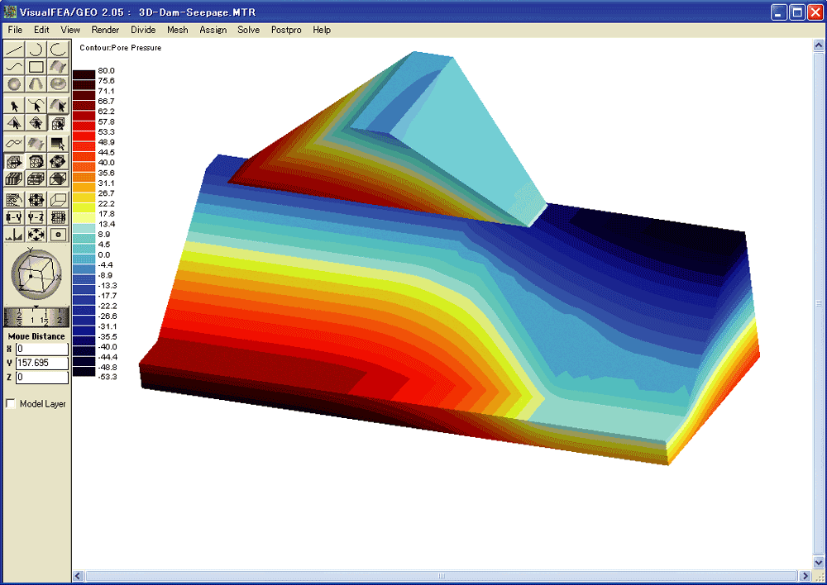This screenshot has height=585, width=827.
Task: Open the Help menu
Action: coord(322,30)
